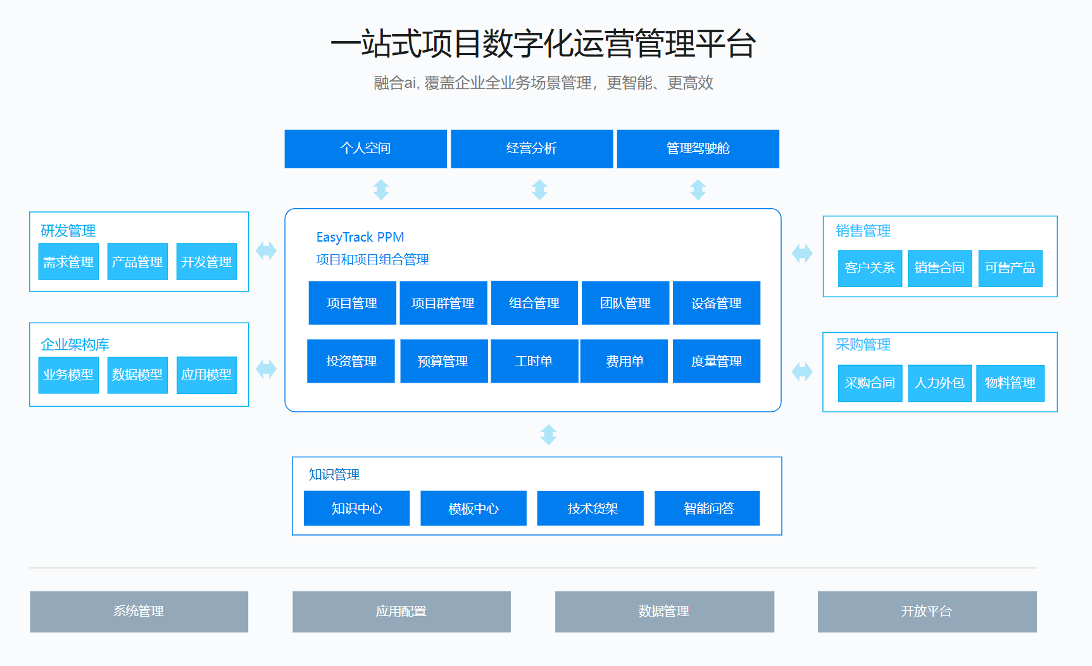The image size is (1092, 666).
Task: Open the 应用模型 tile
Action: coord(206,375)
